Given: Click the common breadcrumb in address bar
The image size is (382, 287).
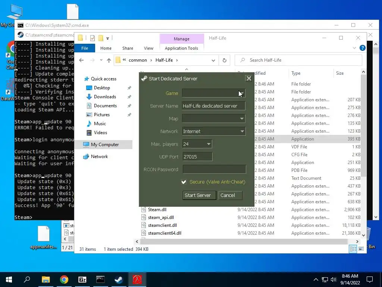Looking at the screenshot, I should (x=138, y=60).
